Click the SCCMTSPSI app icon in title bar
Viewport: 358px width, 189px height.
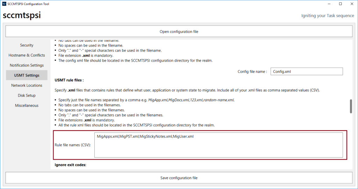tap(4, 4)
